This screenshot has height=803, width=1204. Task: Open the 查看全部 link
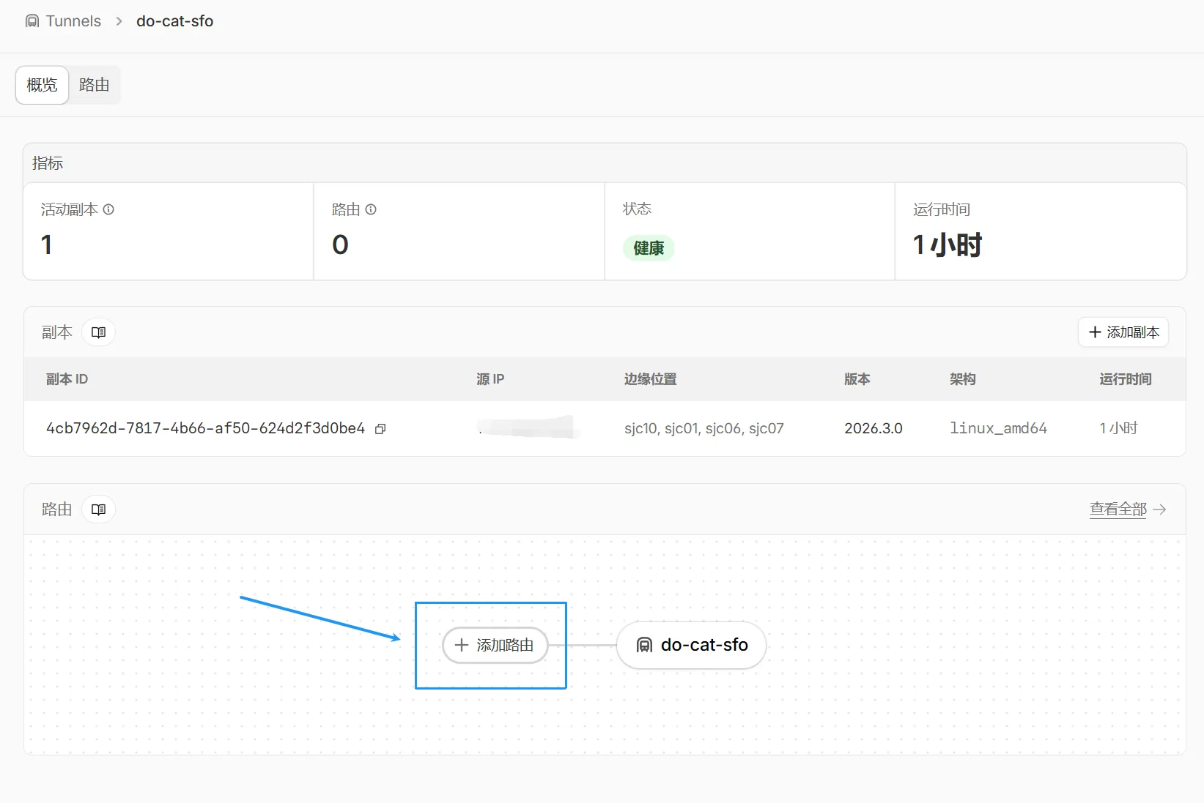(1118, 509)
